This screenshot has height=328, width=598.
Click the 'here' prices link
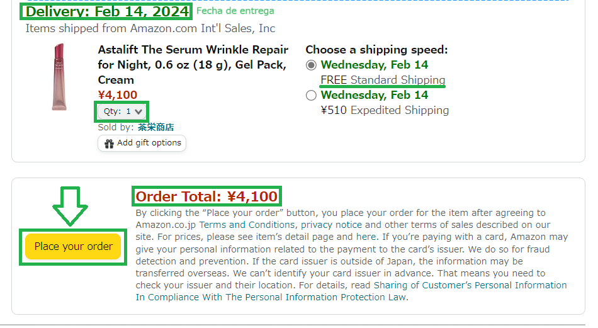click(x=366, y=237)
